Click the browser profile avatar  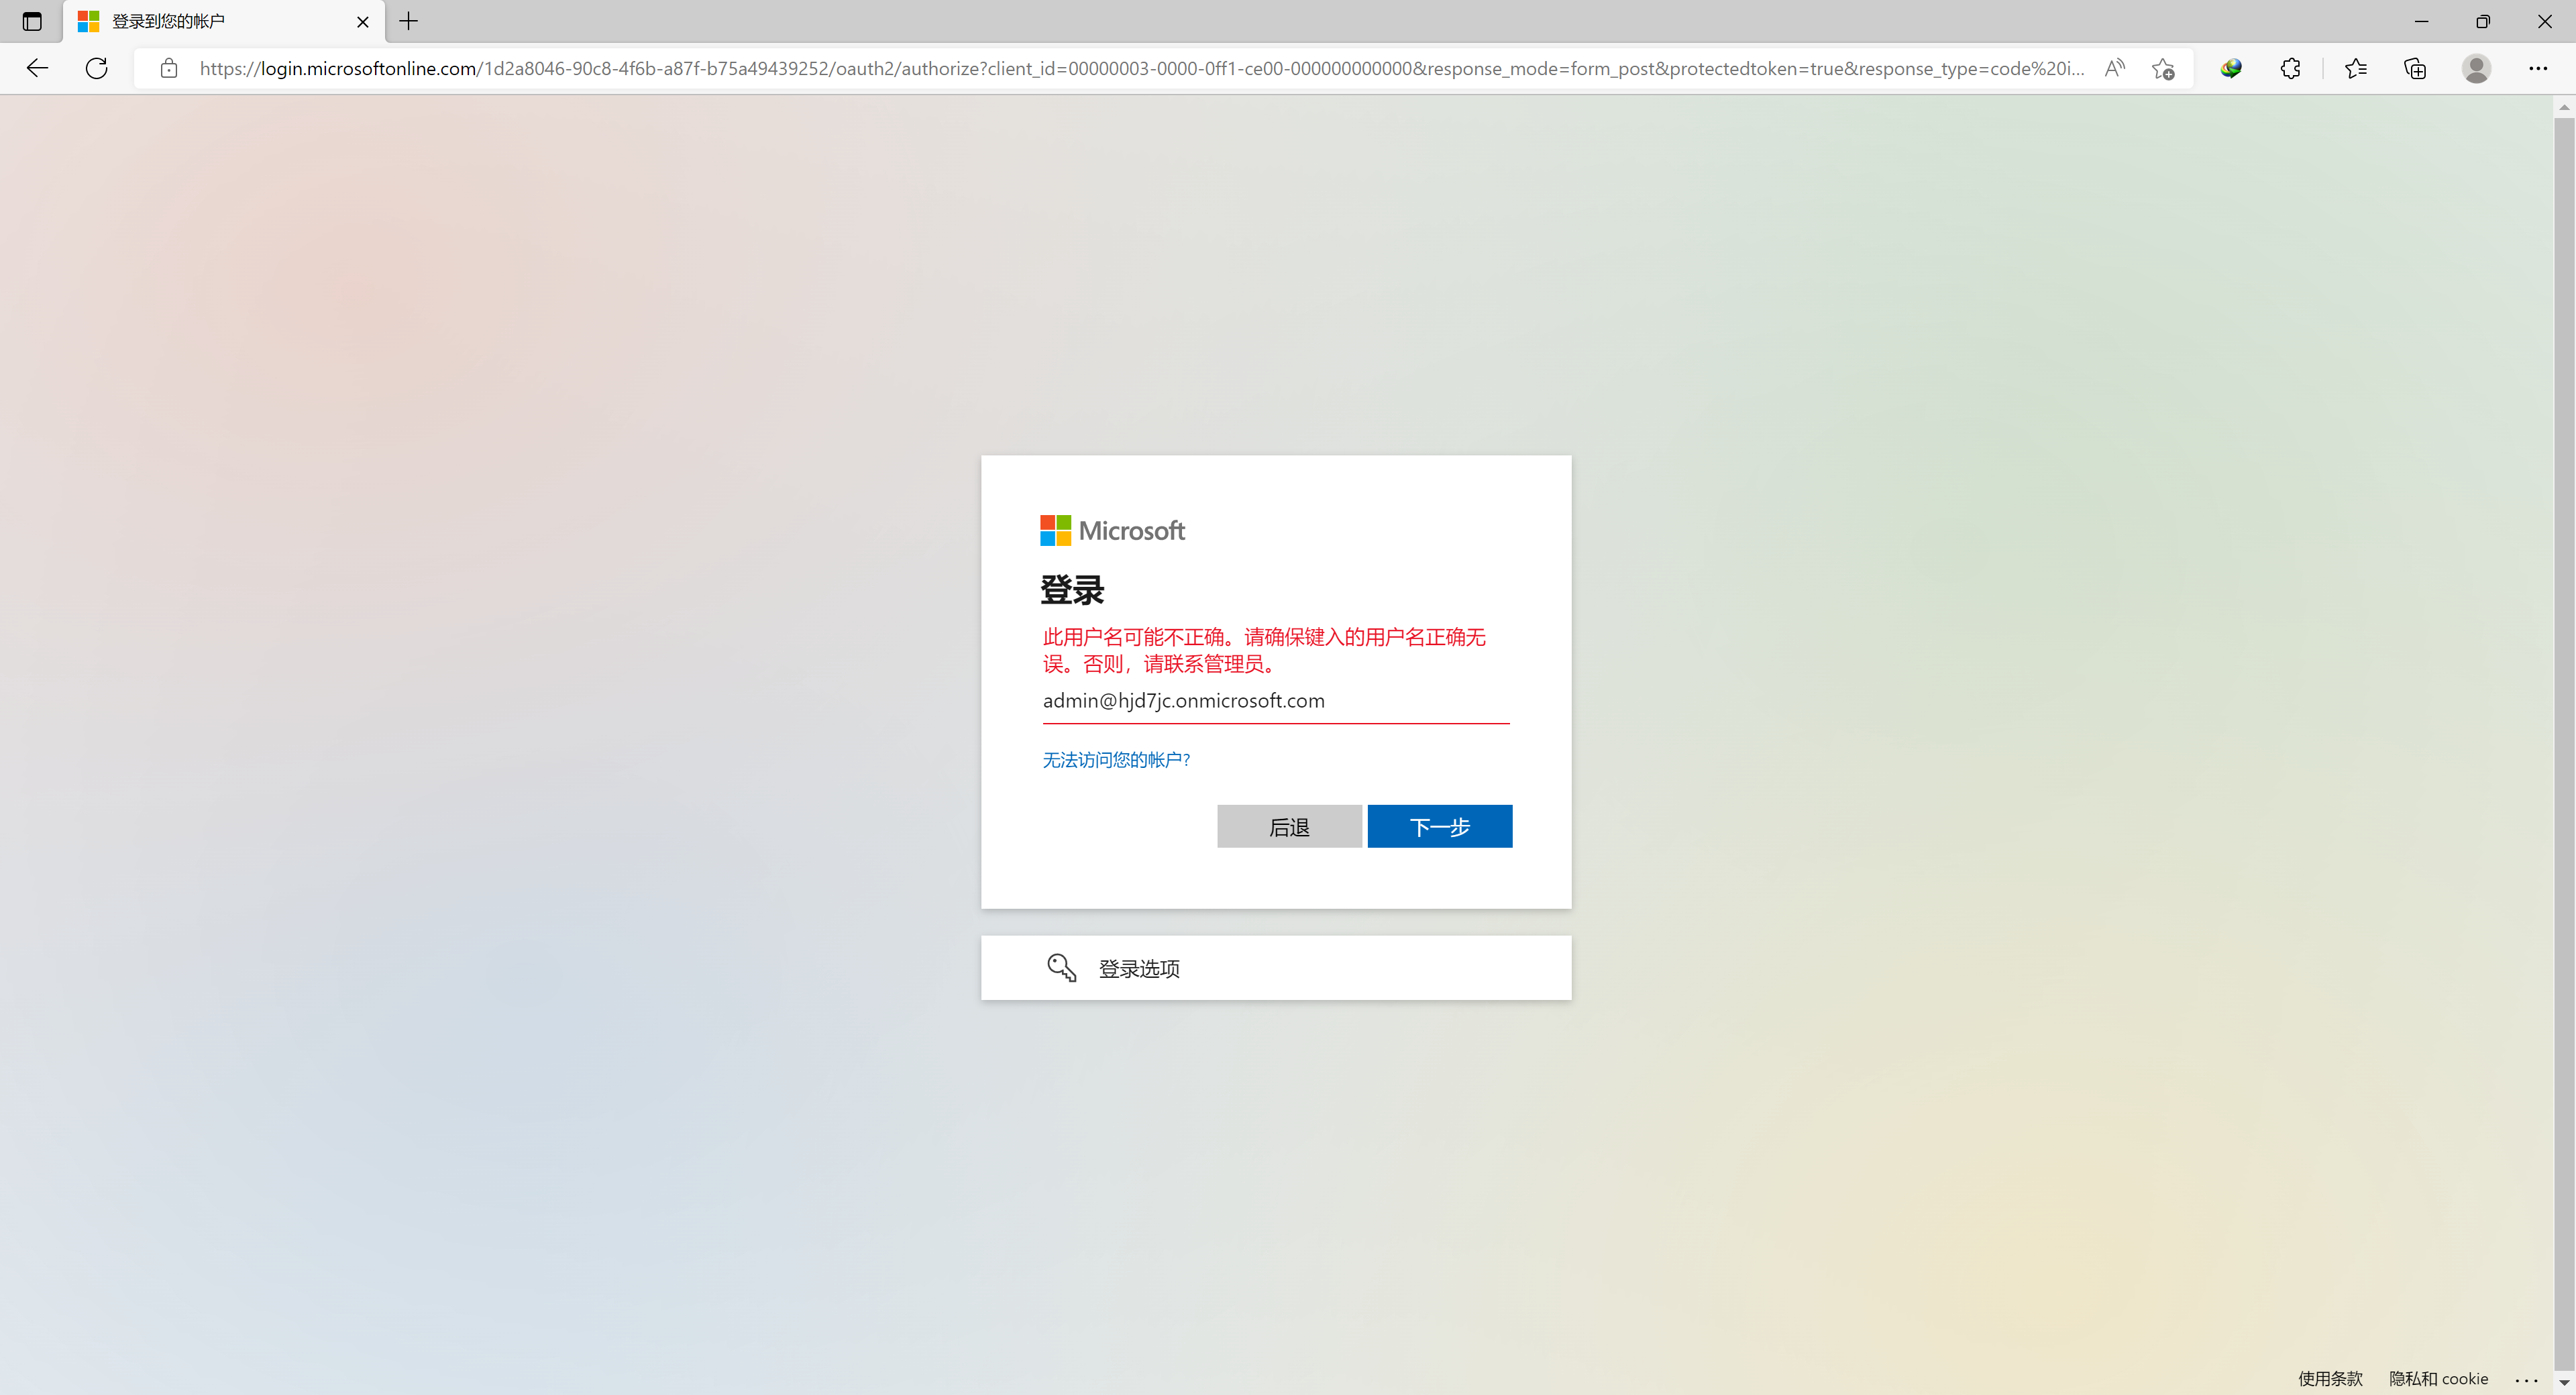[2476, 68]
